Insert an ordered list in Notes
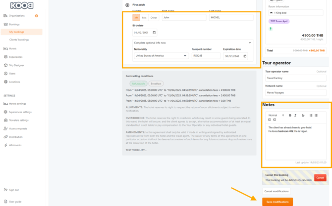This screenshot has width=332, height=206. tap(311, 115)
